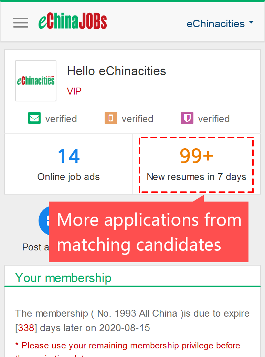Open the eChinacities company logo thumbnail
The width and height of the screenshot is (265, 357).
(36, 81)
